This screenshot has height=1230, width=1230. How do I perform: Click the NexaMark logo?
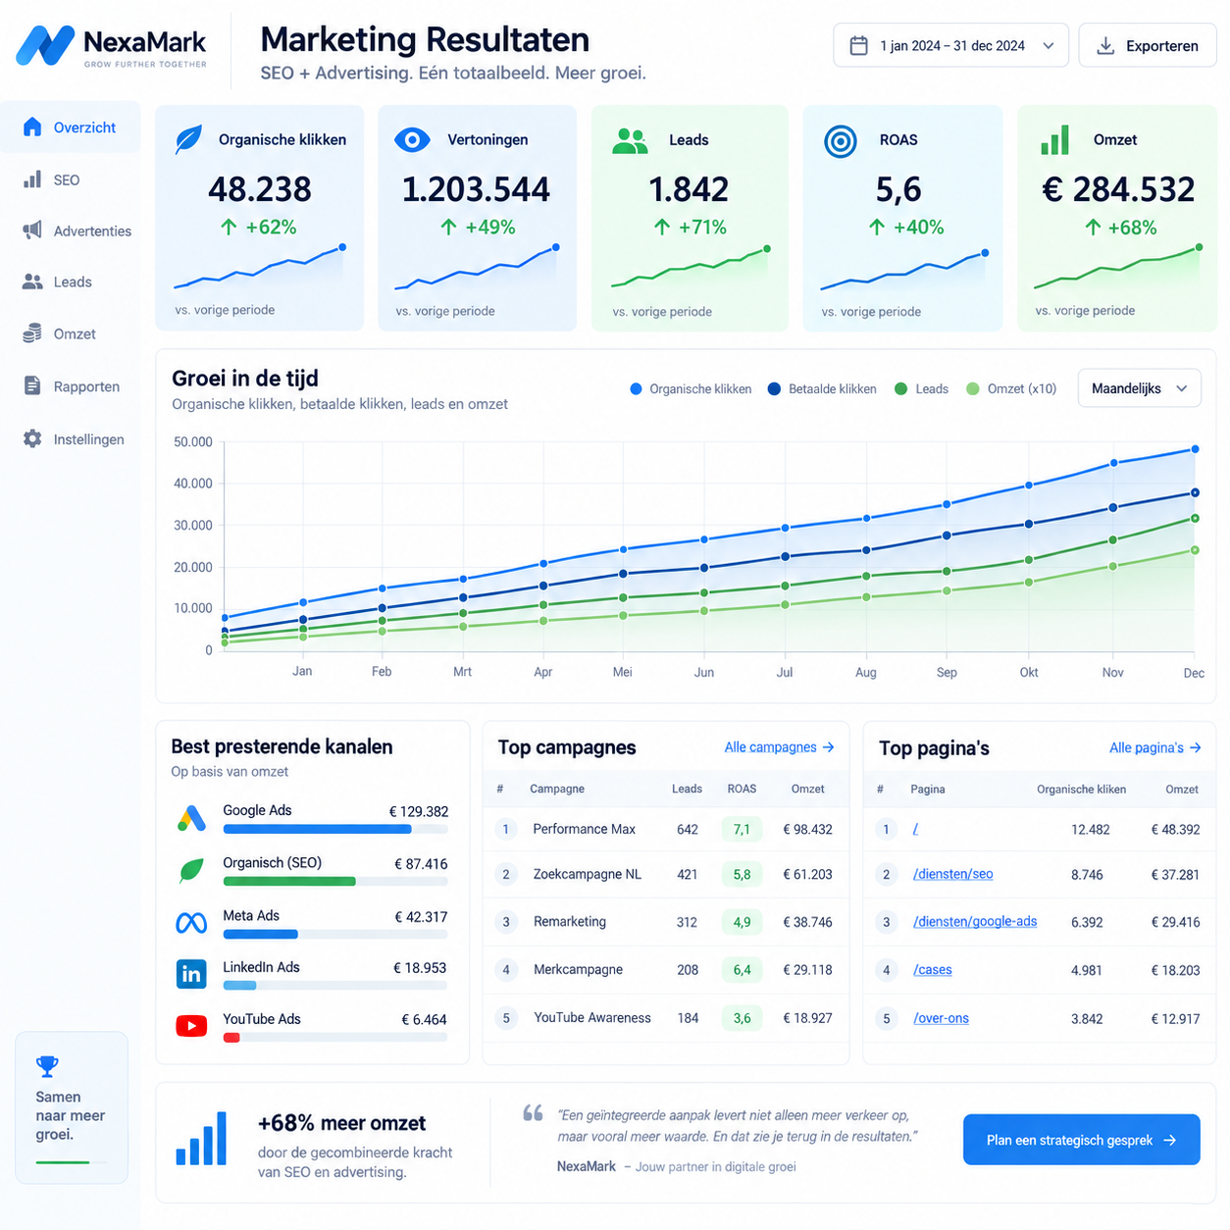coord(112,46)
